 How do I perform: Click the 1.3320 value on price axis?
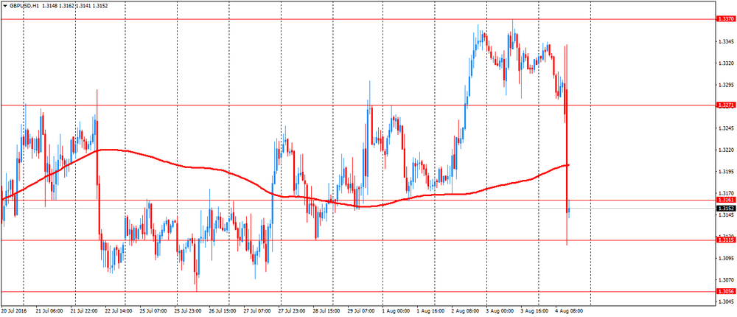coord(726,63)
